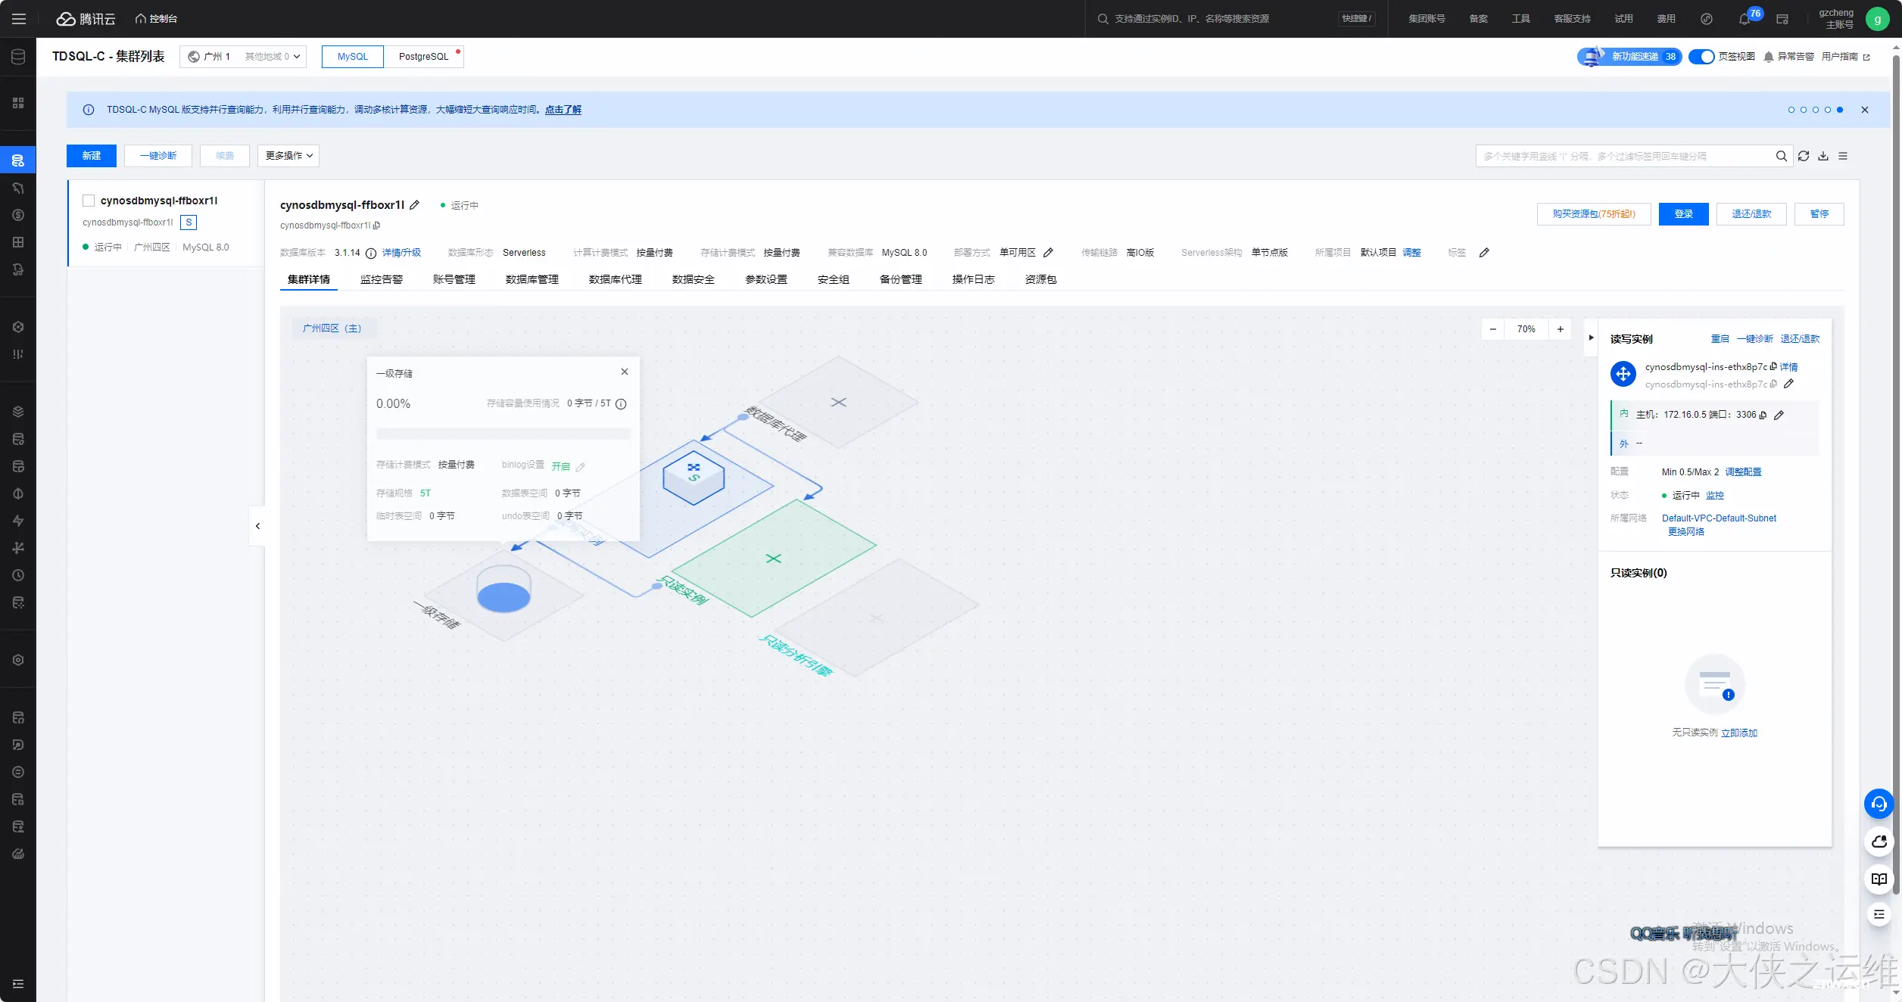
Task: Click the zoom in plus button
Action: tap(1561, 329)
